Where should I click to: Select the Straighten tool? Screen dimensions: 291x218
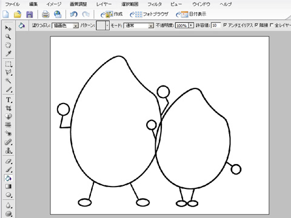click(x=8, y=125)
